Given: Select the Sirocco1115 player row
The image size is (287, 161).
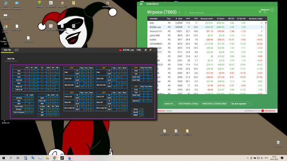Looking at the screenshot, I should (x=206, y=31).
